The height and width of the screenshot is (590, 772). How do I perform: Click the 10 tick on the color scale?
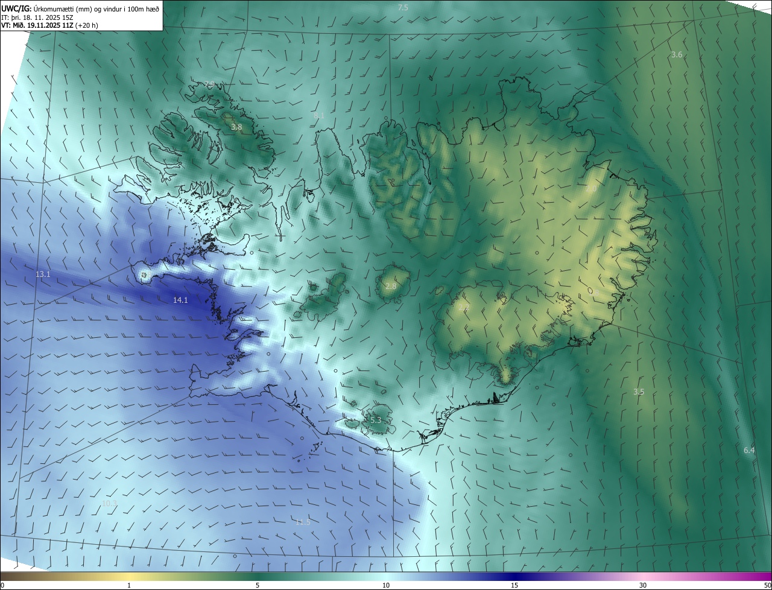(386, 585)
